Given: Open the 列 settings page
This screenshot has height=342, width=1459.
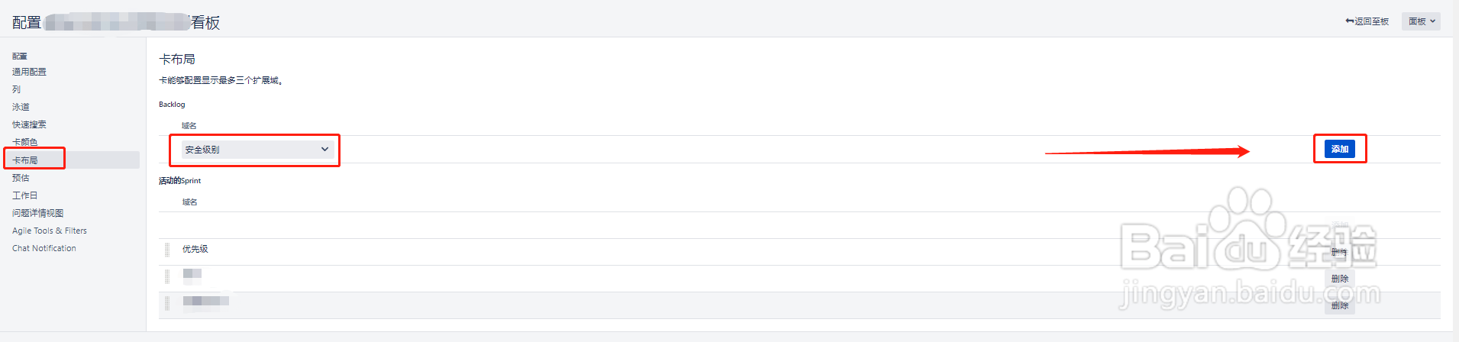Looking at the screenshot, I should coord(17,89).
